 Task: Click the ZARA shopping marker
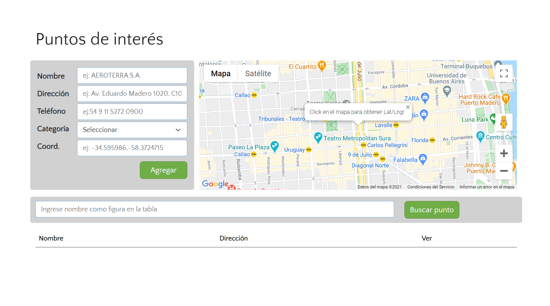pyautogui.click(x=425, y=97)
